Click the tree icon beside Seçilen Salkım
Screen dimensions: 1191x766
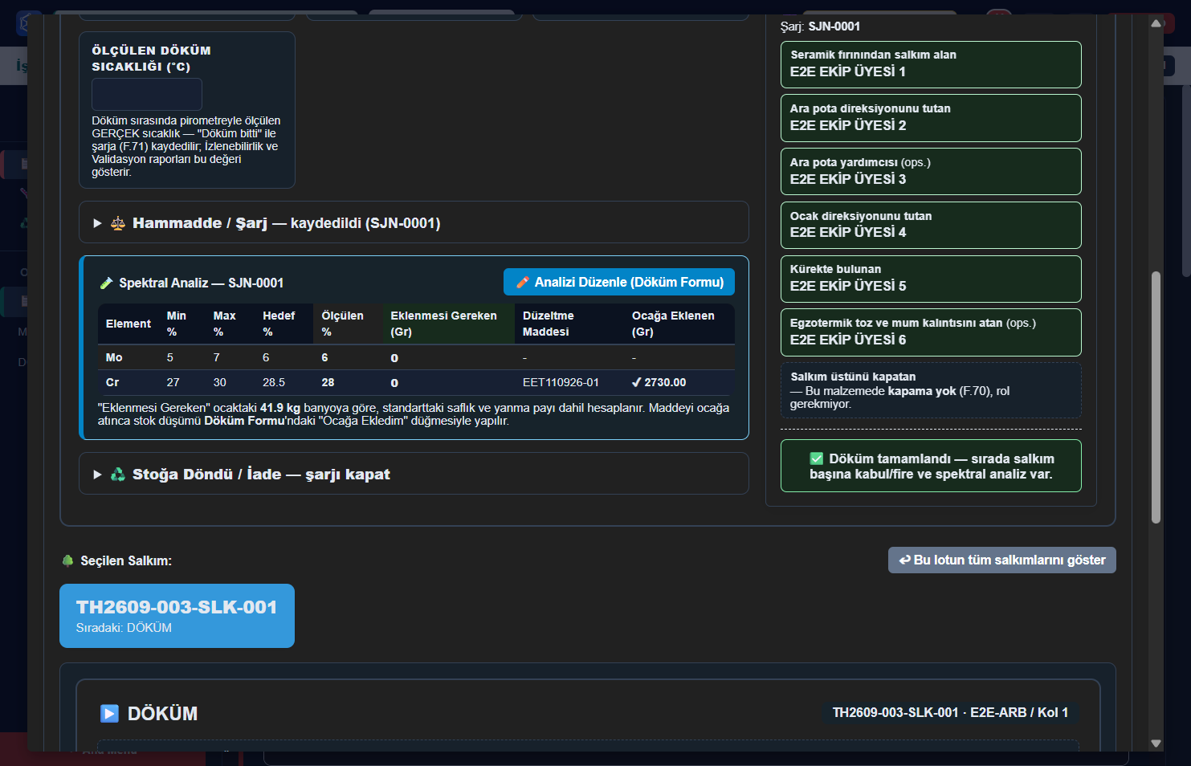click(x=68, y=560)
